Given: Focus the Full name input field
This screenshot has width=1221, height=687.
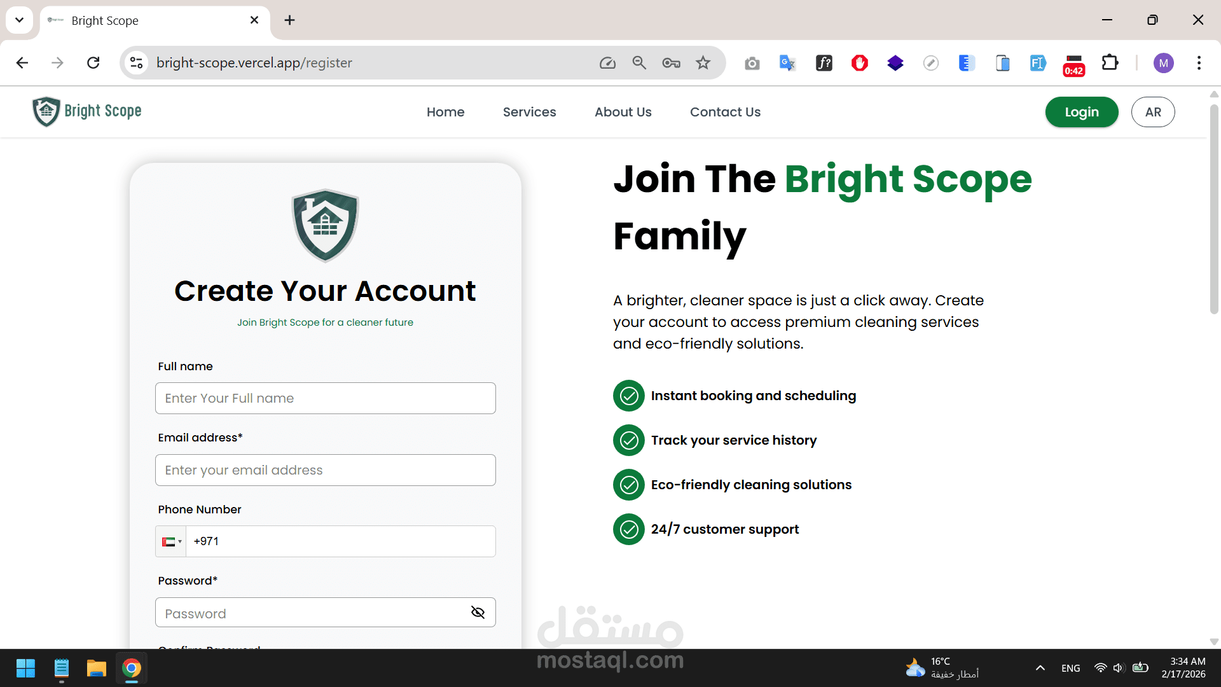Looking at the screenshot, I should (x=325, y=398).
